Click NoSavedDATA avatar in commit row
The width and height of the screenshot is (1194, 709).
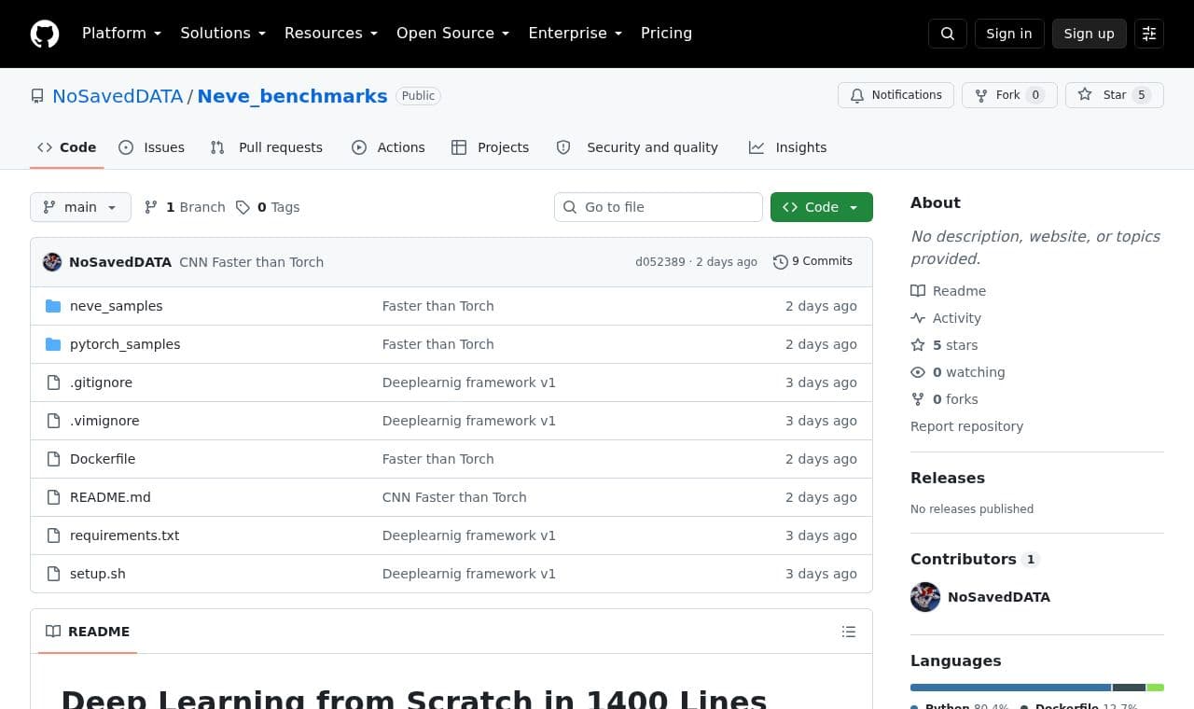(52, 262)
